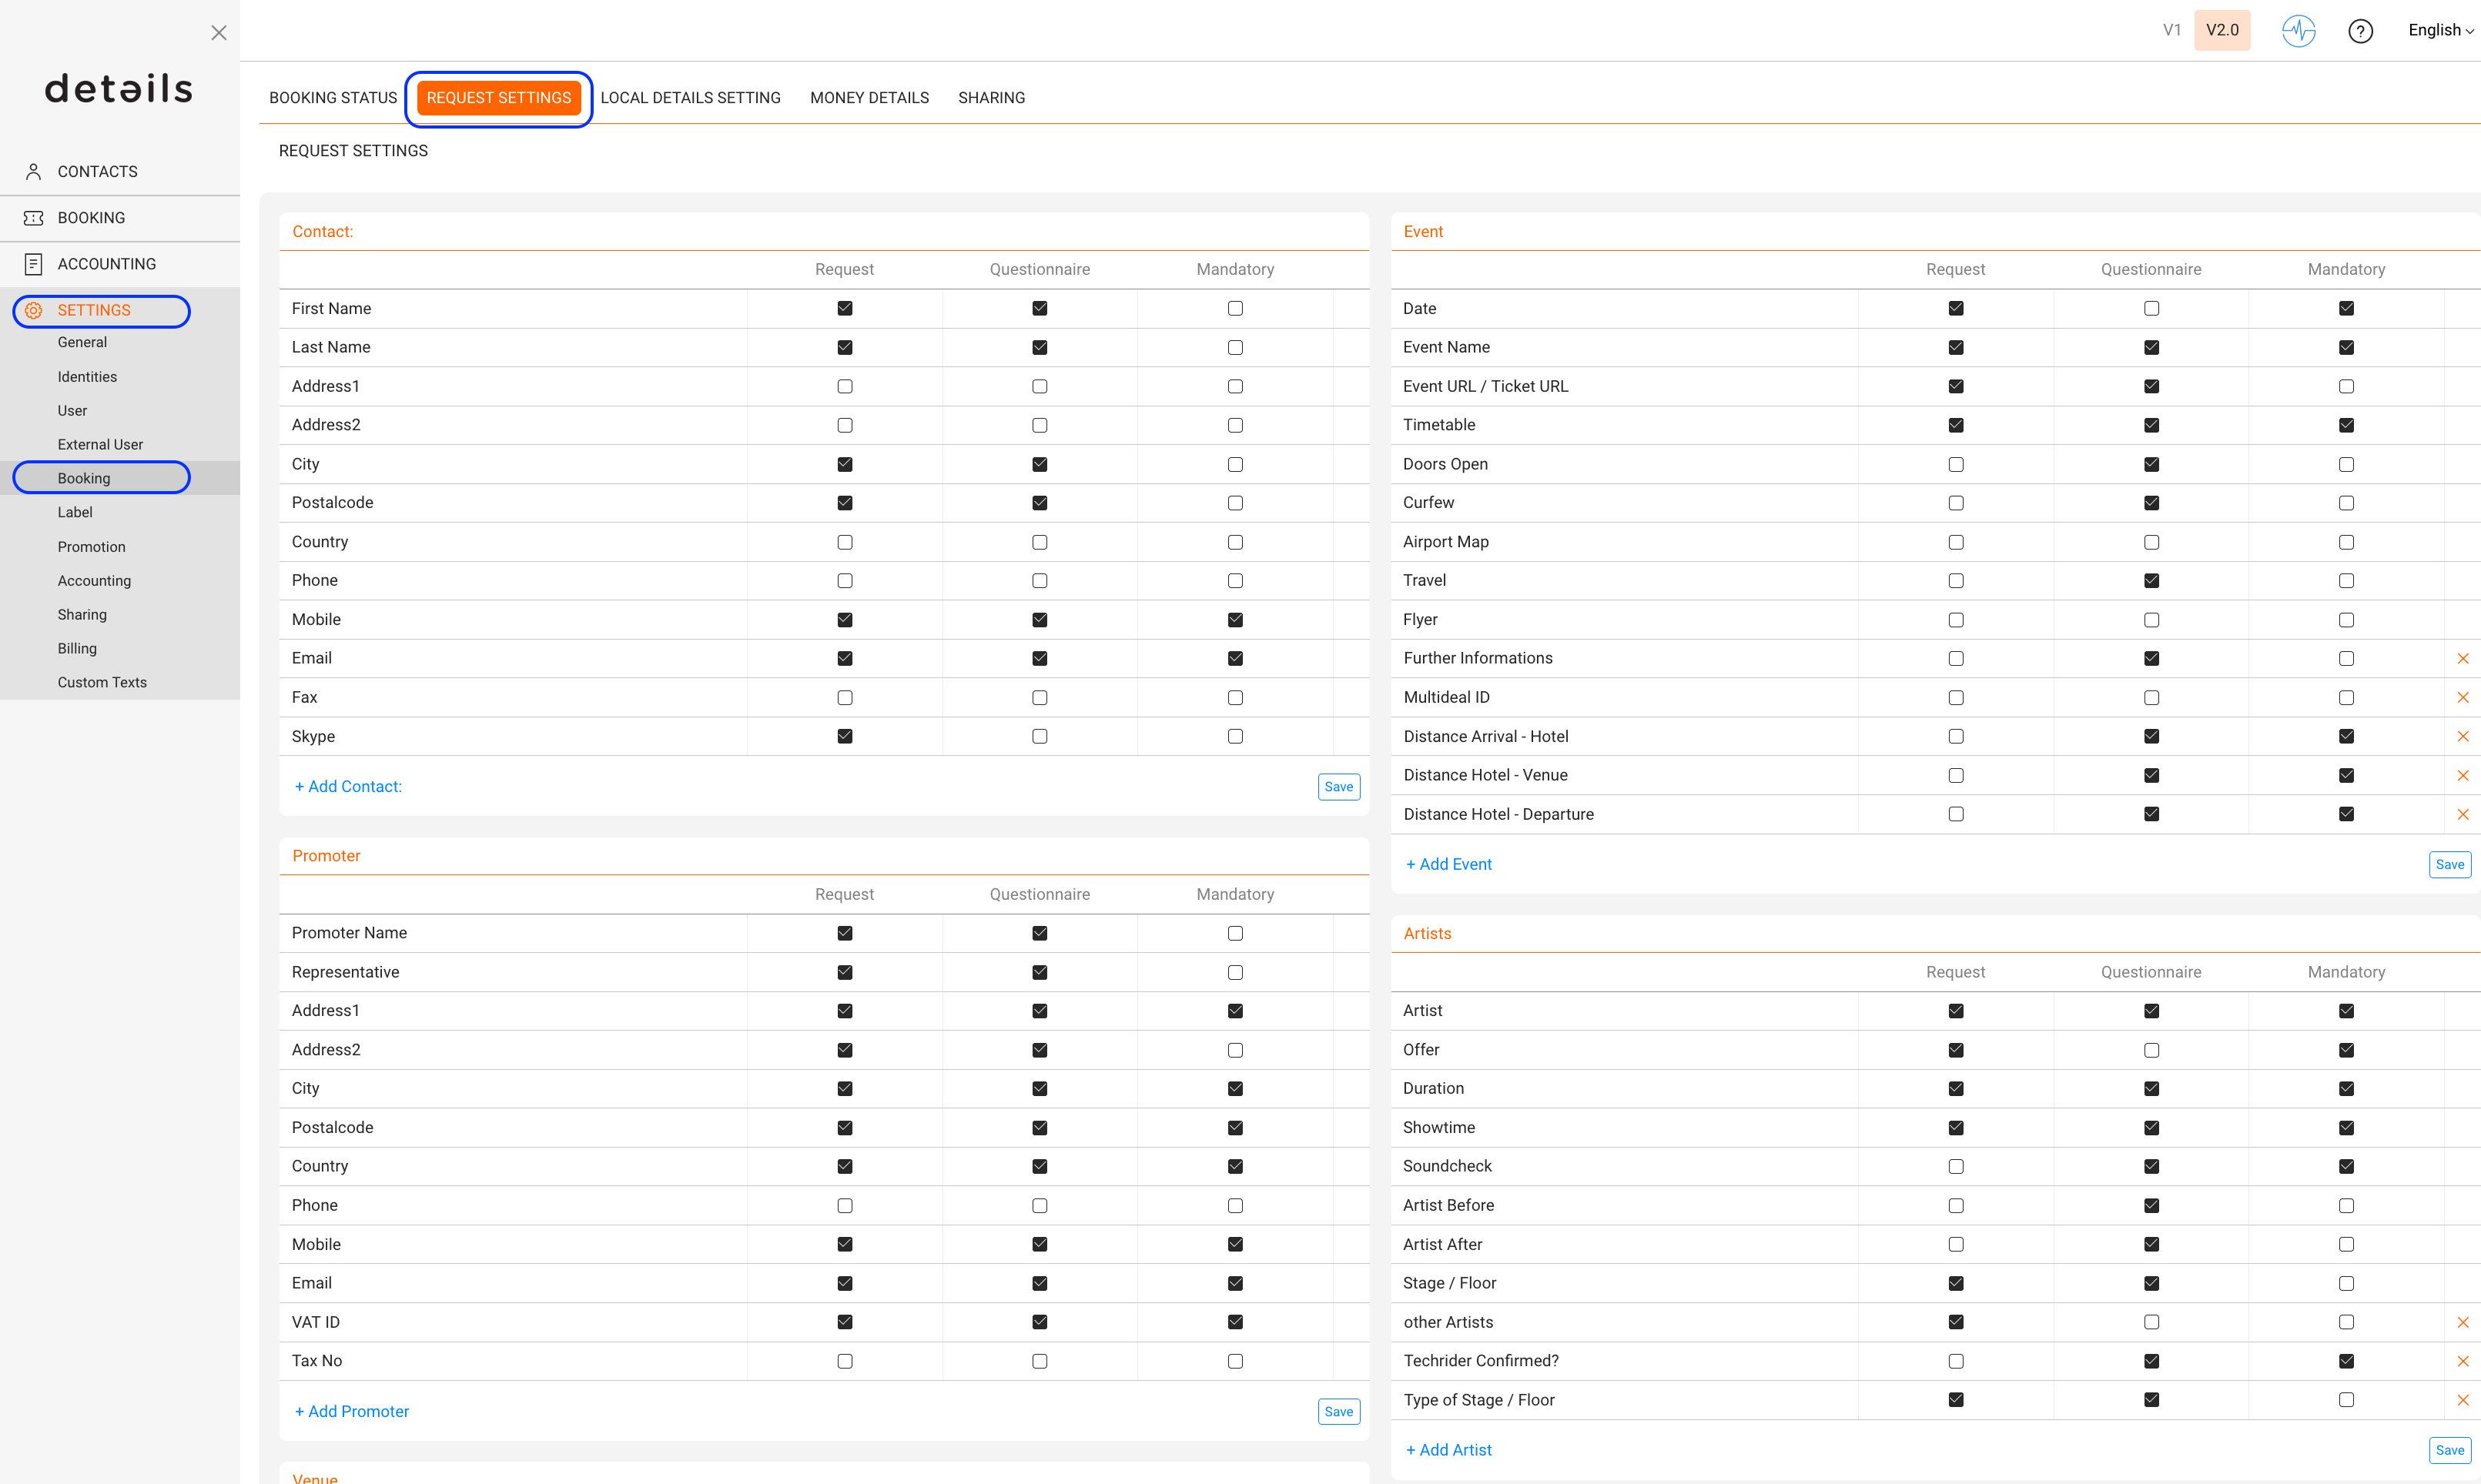The width and height of the screenshot is (2481, 1484).
Task: Click the Contacts person icon
Action: point(33,172)
